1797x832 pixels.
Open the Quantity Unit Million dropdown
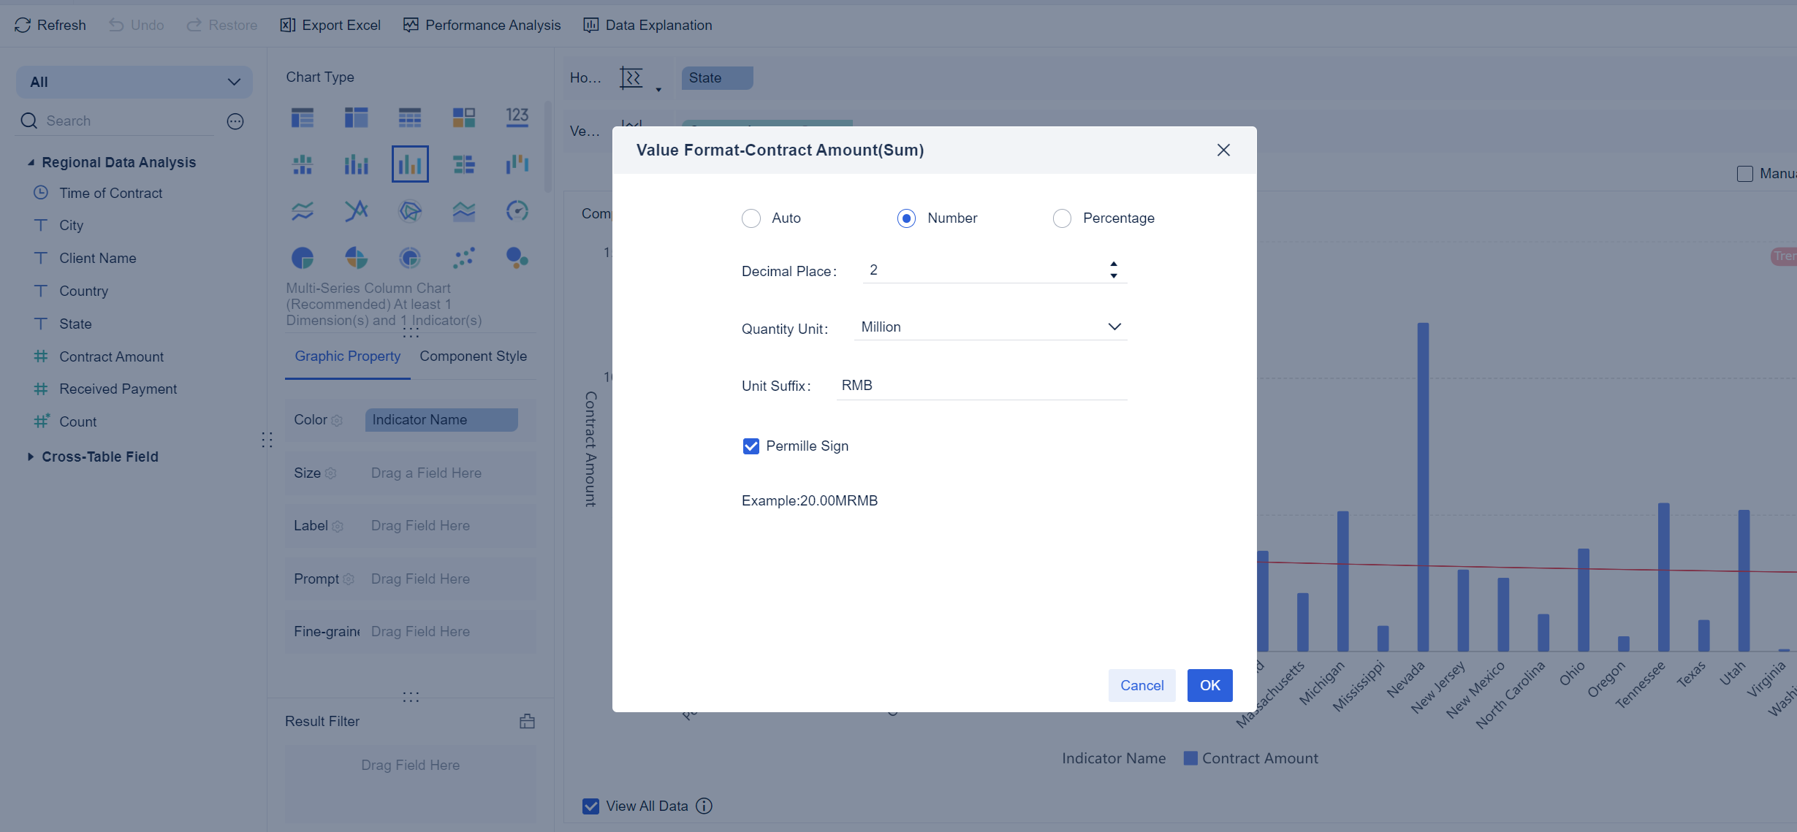(x=990, y=327)
